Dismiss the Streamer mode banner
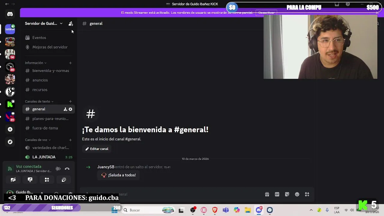Viewport: 384px width, 216px height. point(377,13)
